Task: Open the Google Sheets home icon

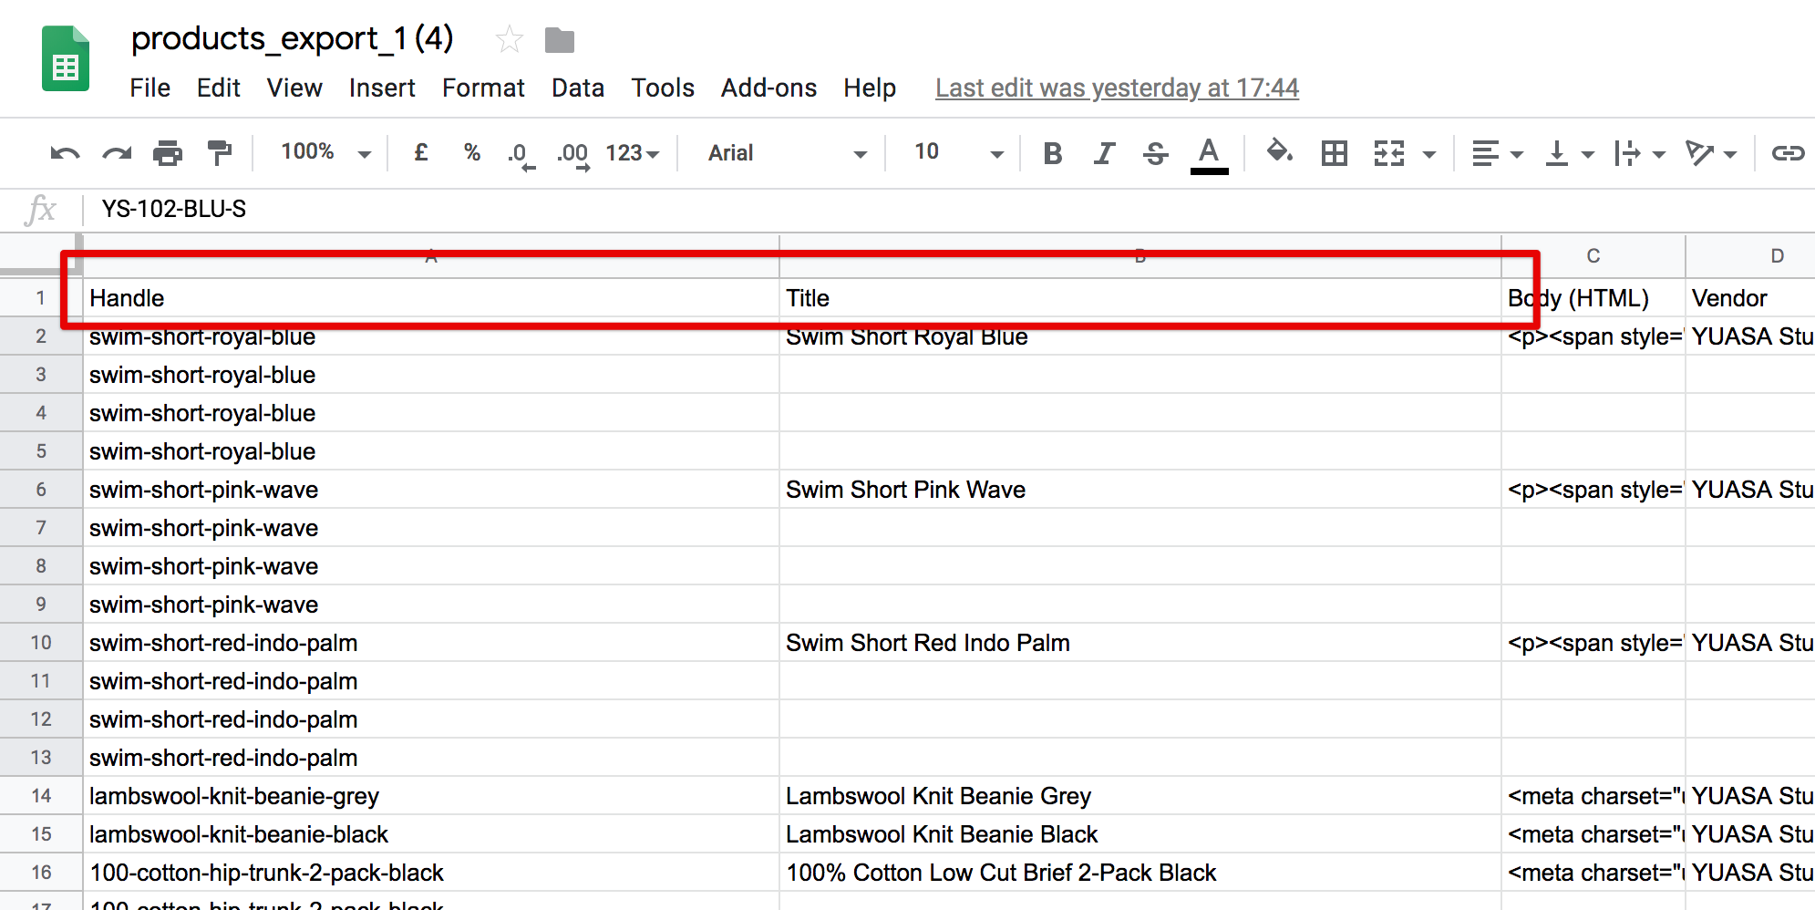Action: (x=66, y=59)
